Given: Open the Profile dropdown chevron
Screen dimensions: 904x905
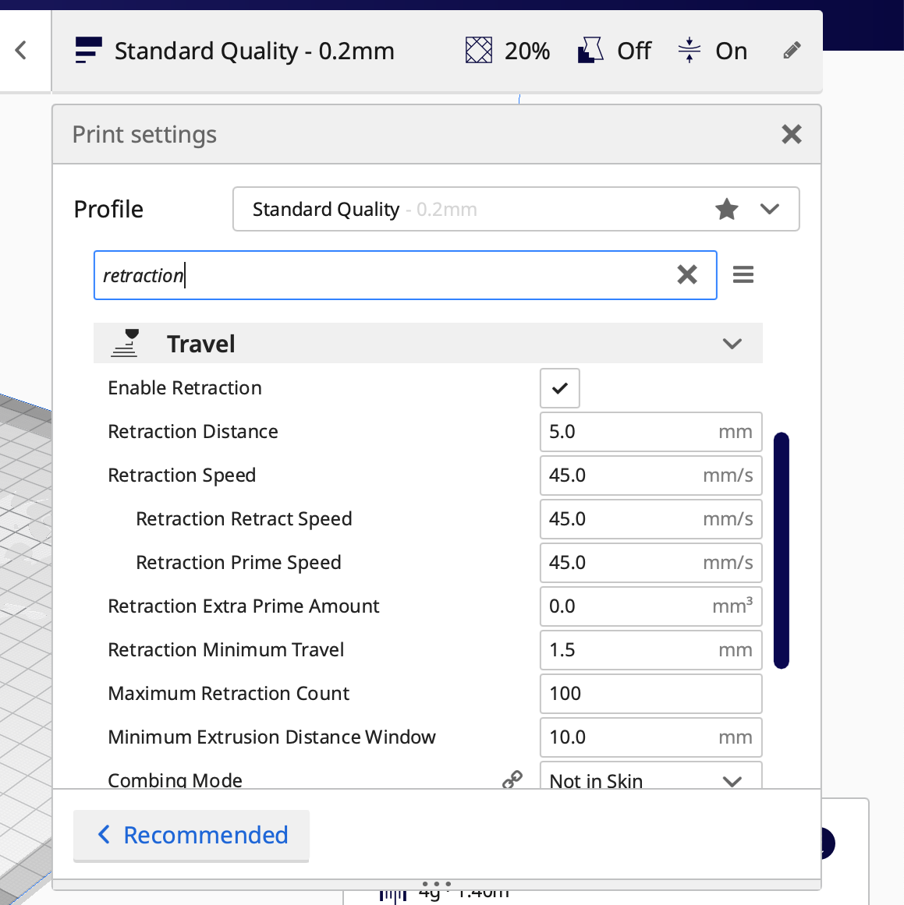Looking at the screenshot, I should click(x=769, y=209).
